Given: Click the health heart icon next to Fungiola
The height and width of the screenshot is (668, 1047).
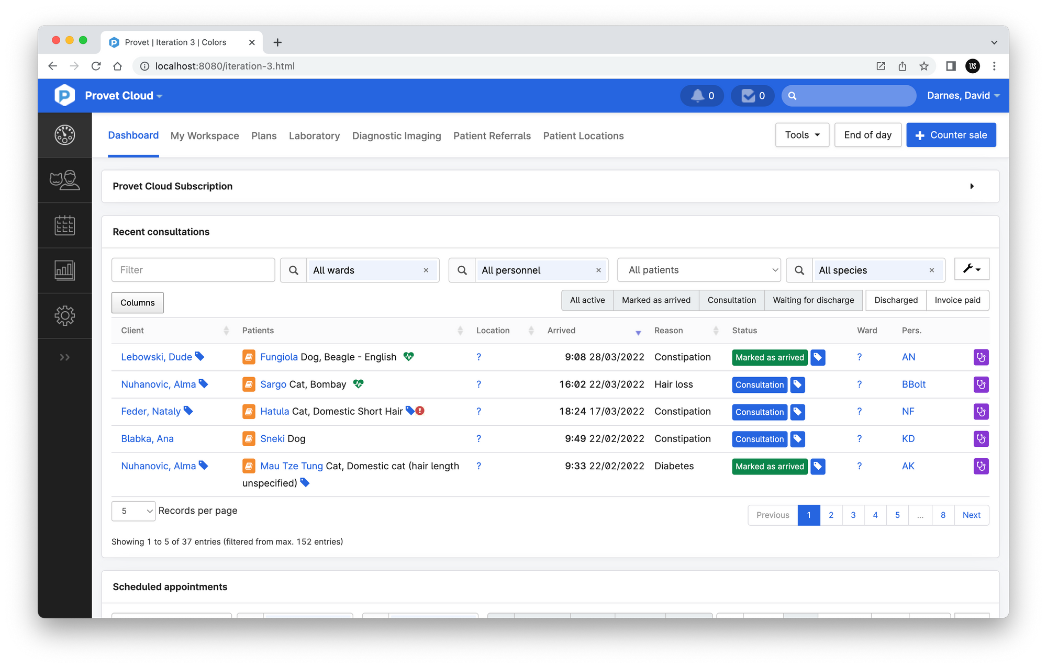Looking at the screenshot, I should (409, 357).
